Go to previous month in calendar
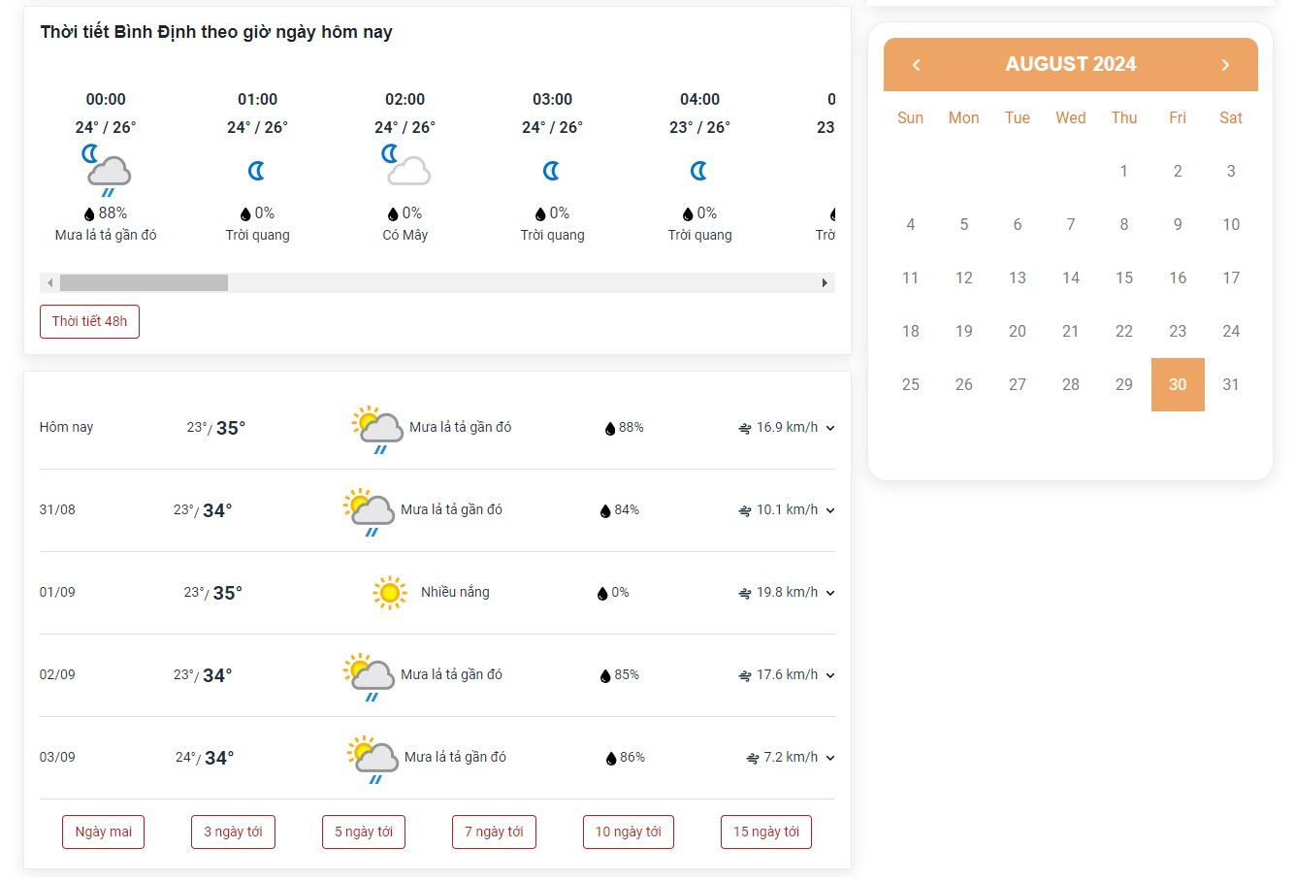Viewport: 1295px width, 881px height. (x=916, y=65)
